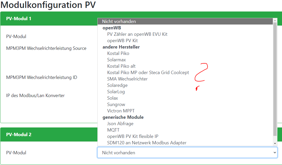Screen dimensions: 282x165
Task: Click 'MPM3PM Wechselrichterleistung ID' label
Action: coord(42,77)
